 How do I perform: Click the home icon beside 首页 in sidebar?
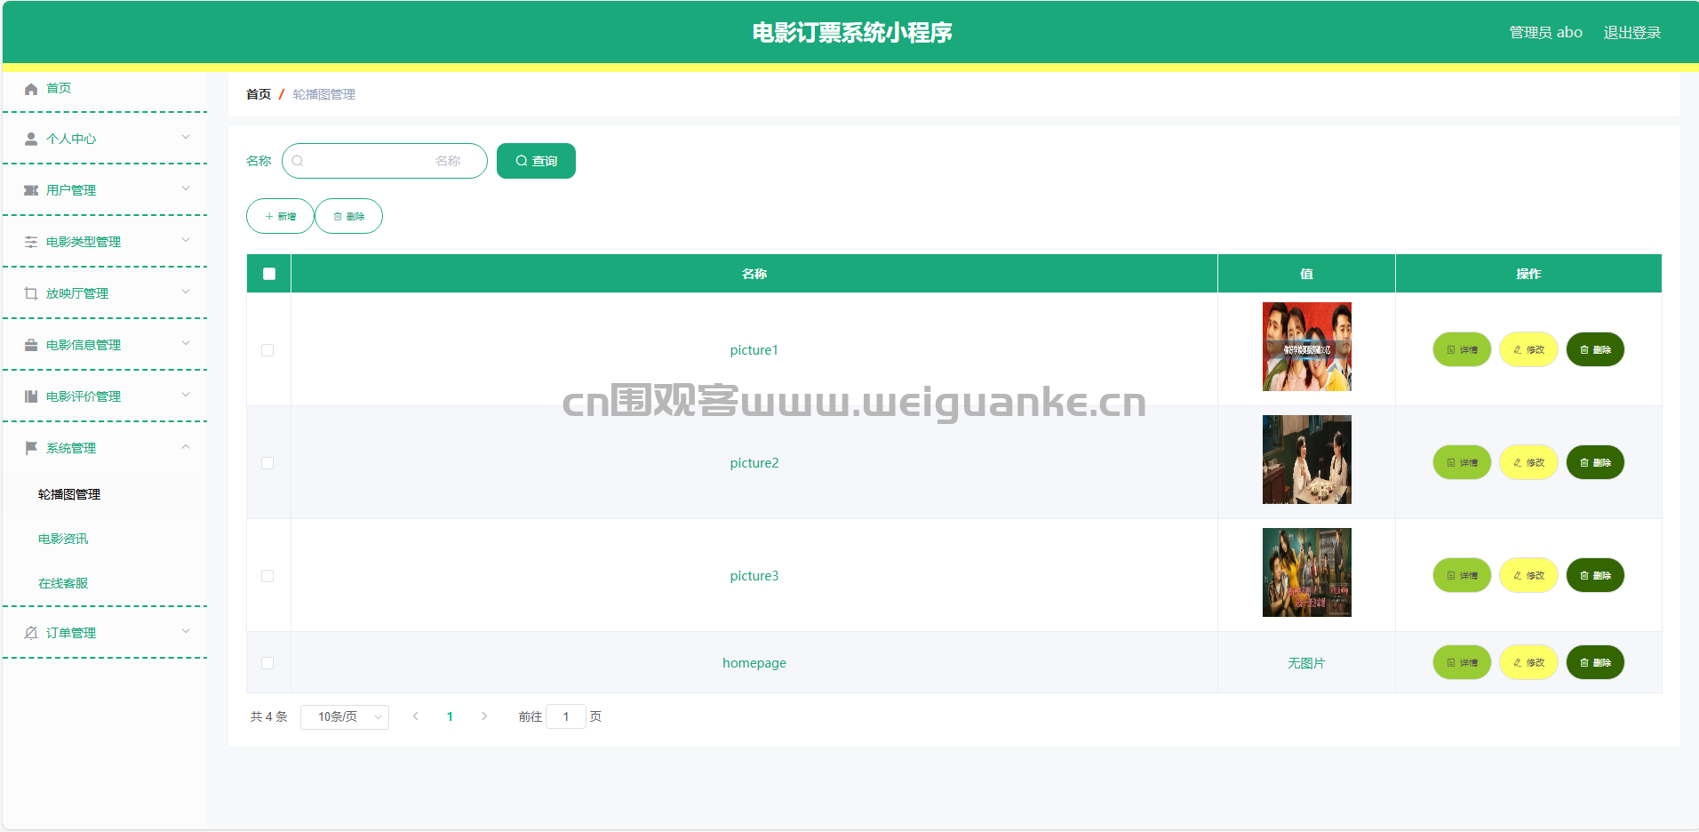(31, 89)
